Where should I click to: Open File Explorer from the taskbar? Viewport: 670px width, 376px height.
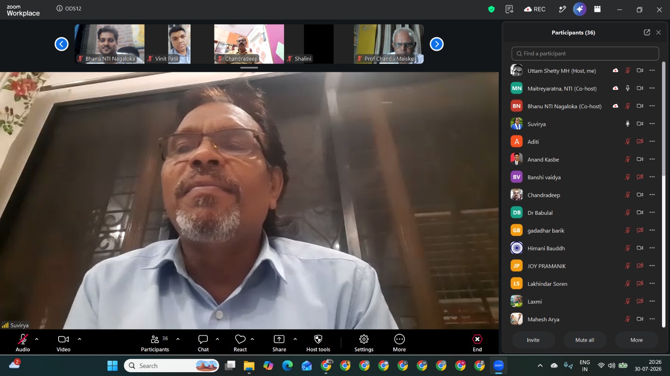[x=249, y=366]
